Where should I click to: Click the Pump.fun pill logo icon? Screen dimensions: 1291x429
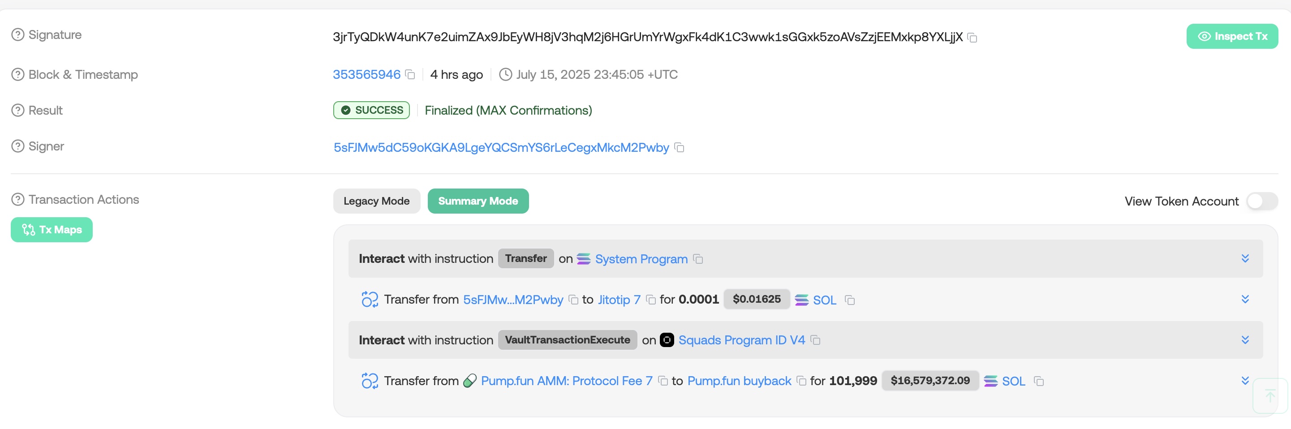469,381
